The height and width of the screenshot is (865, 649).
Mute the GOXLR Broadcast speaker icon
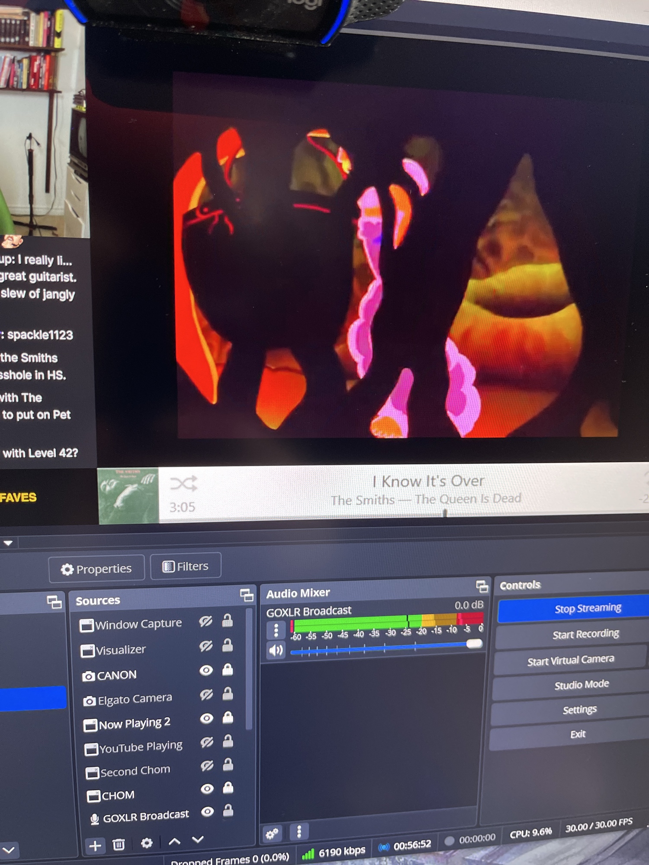click(276, 650)
